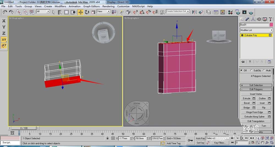Open the Modifiers menu
Viewport: 275px width, 147px height.
[x=60, y=6]
